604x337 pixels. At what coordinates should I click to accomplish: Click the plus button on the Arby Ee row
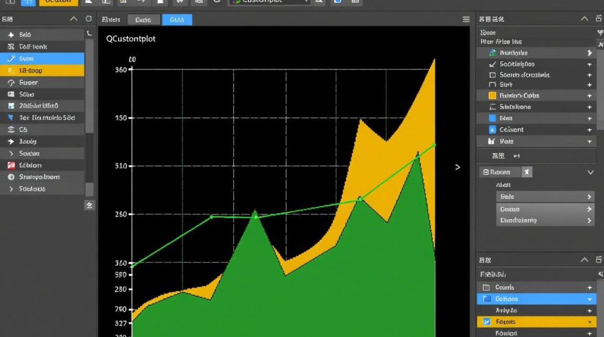(x=590, y=311)
